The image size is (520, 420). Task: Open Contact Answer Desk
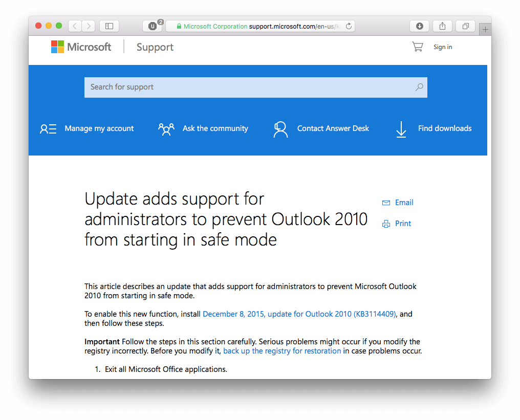click(x=333, y=128)
